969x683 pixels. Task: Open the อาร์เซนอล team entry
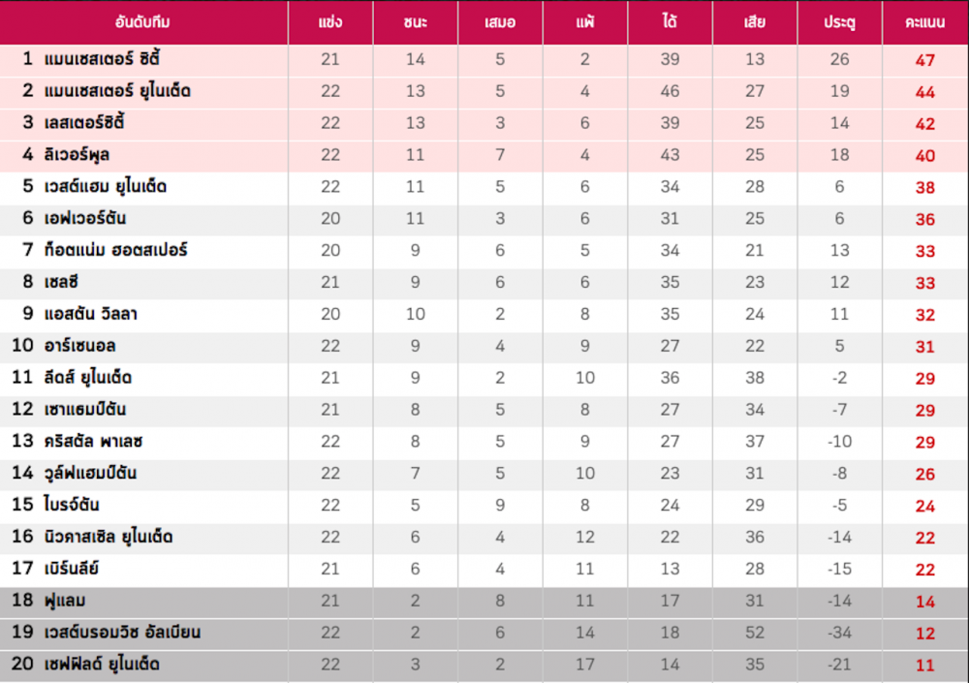click(x=79, y=346)
